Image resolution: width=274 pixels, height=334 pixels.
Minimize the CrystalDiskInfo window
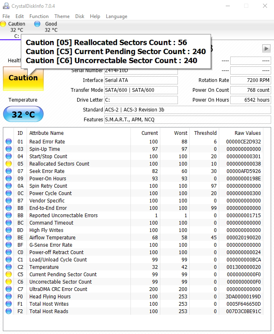228,6
